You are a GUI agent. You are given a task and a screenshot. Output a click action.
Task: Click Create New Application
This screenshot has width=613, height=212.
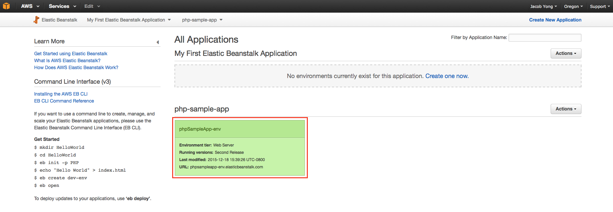click(x=555, y=20)
